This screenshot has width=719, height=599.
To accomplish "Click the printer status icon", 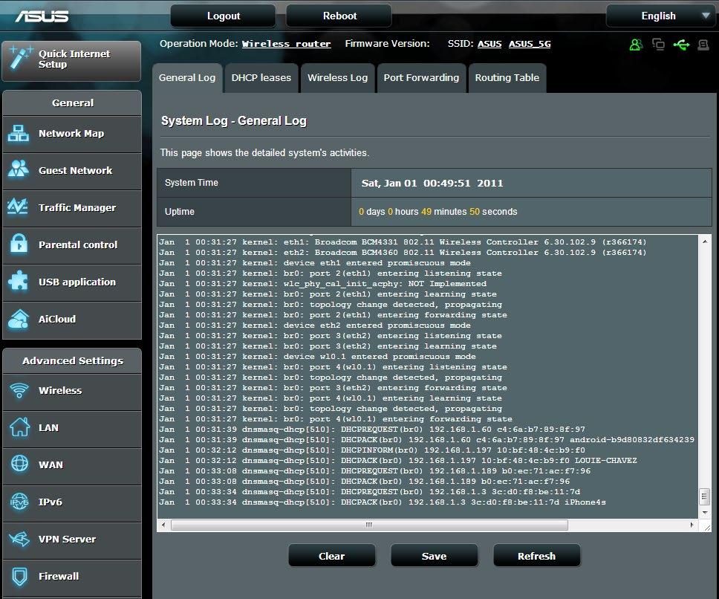I will pyautogui.click(x=703, y=45).
